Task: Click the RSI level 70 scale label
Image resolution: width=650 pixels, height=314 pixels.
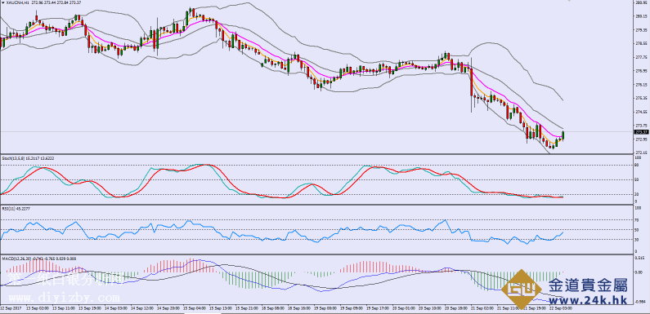Action: [x=637, y=219]
